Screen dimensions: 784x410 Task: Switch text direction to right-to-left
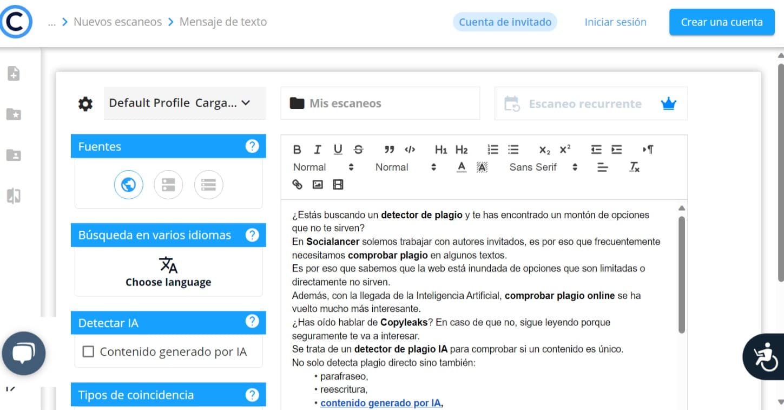coord(648,149)
